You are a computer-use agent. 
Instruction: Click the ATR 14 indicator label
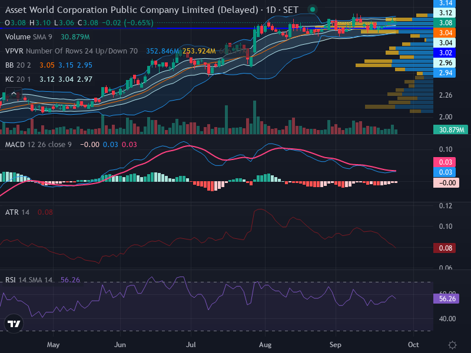click(x=17, y=212)
